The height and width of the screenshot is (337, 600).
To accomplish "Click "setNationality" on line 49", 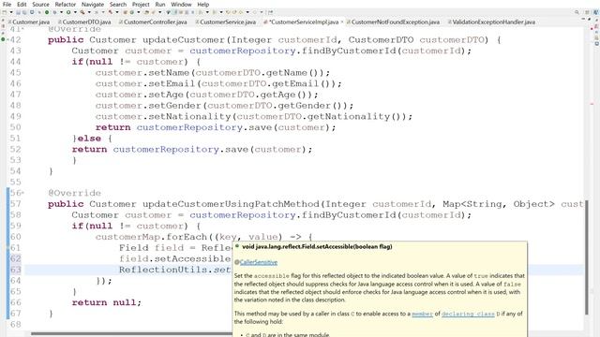I will [x=189, y=116].
